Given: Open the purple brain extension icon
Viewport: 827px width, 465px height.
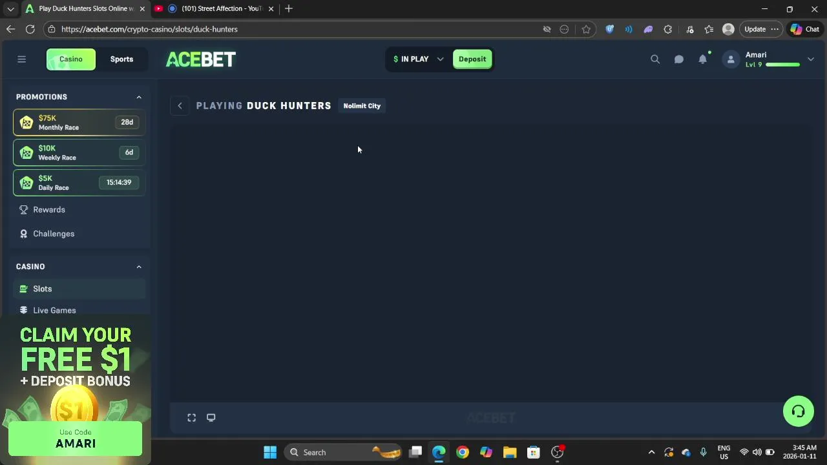Looking at the screenshot, I should point(648,29).
